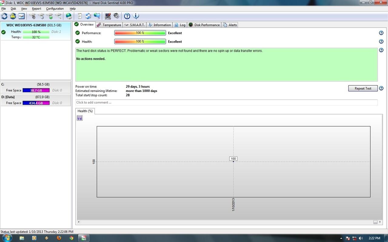Switch to the Alerts tab

tap(230, 25)
